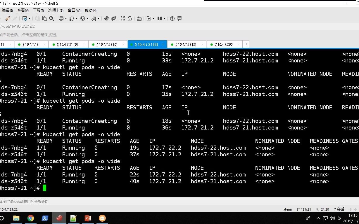Expand the font dropdown arrow
Viewport: 359px width, 224px height.
pos(98,19)
